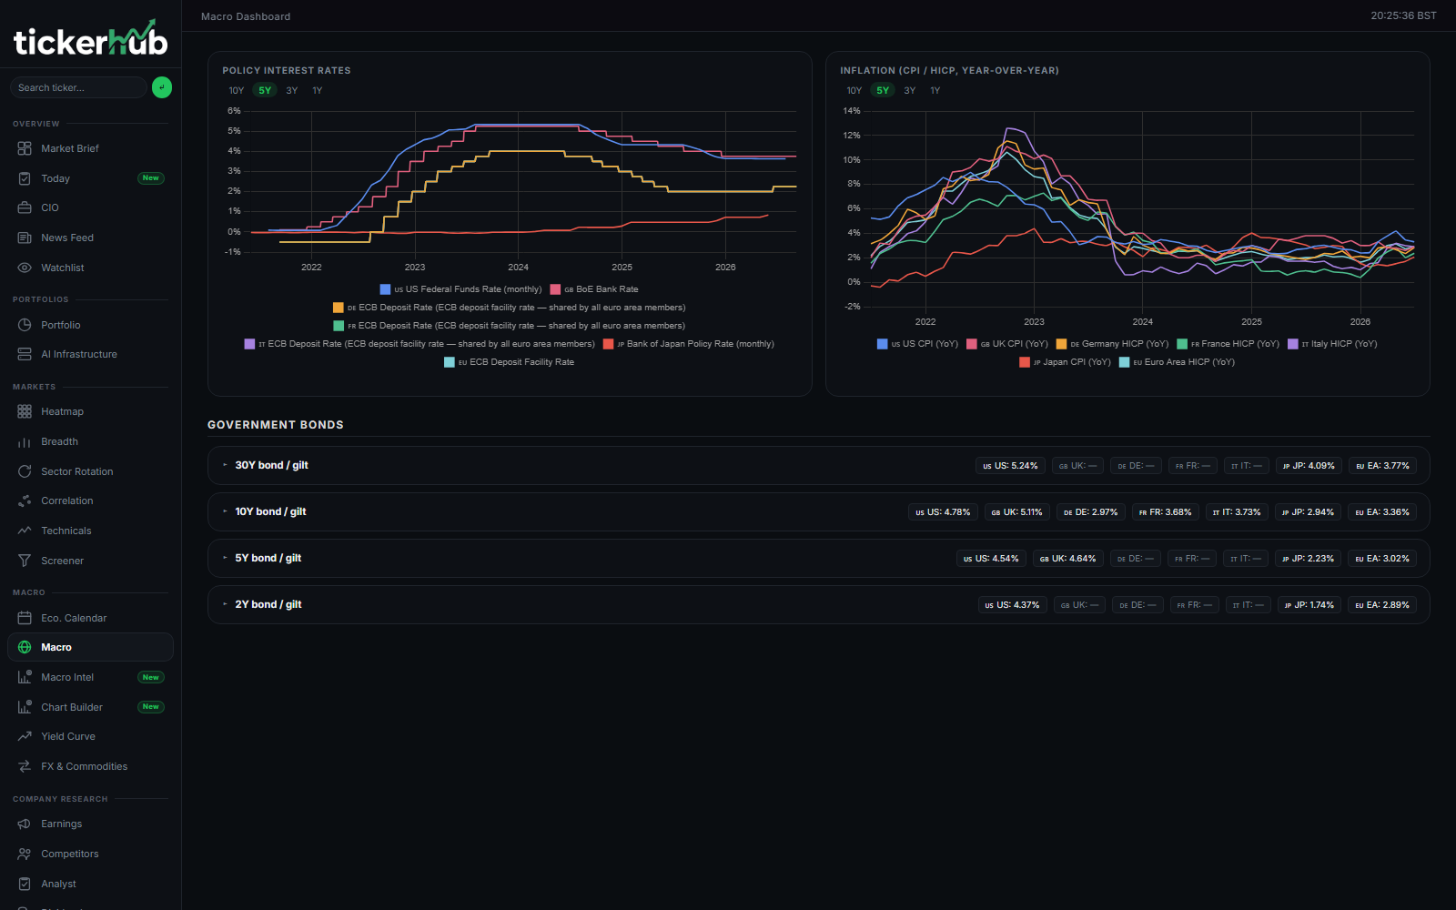The width and height of the screenshot is (1456, 910).
Task: Expand the 5Y bond / gilt row
Action: (x=818, y=558)
